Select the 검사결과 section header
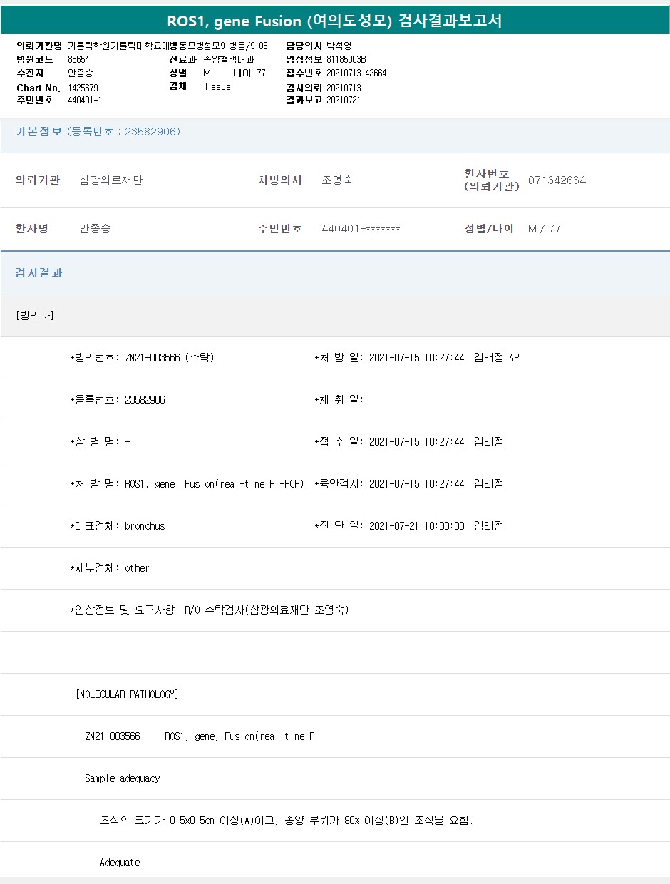Image resolution: width=670 pixels, height=884 pixels. click(39, 273)
